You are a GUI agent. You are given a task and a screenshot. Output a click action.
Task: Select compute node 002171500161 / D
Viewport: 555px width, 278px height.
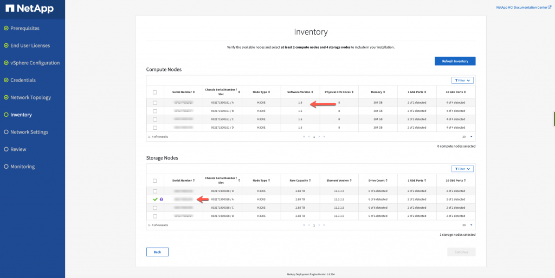click(x=154, y=128)
